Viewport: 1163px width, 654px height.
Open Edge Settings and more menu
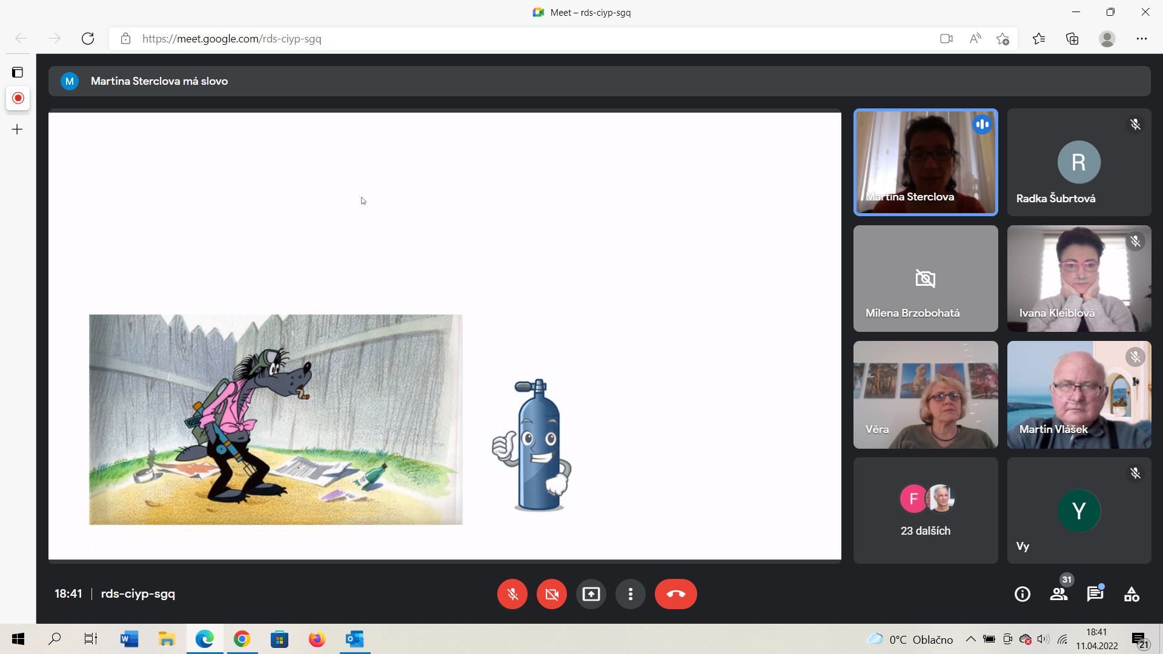coord(1142,39)
